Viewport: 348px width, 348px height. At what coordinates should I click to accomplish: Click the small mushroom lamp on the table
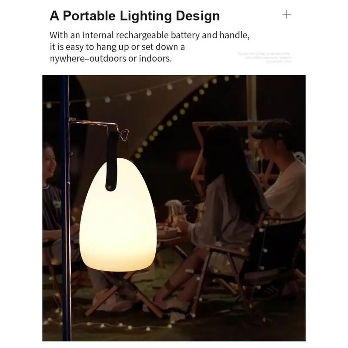click(174, 212)
